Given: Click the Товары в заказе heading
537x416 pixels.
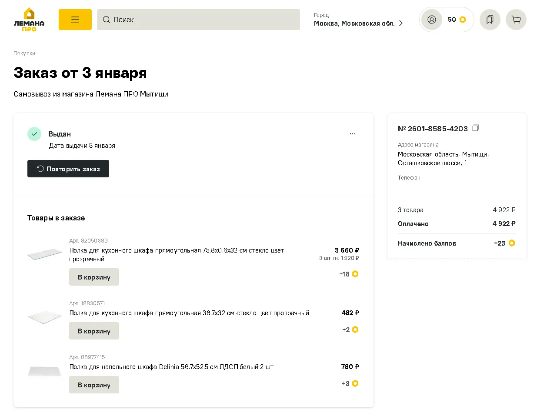Looking at the screenshot, I should click(x=56, y=218).
